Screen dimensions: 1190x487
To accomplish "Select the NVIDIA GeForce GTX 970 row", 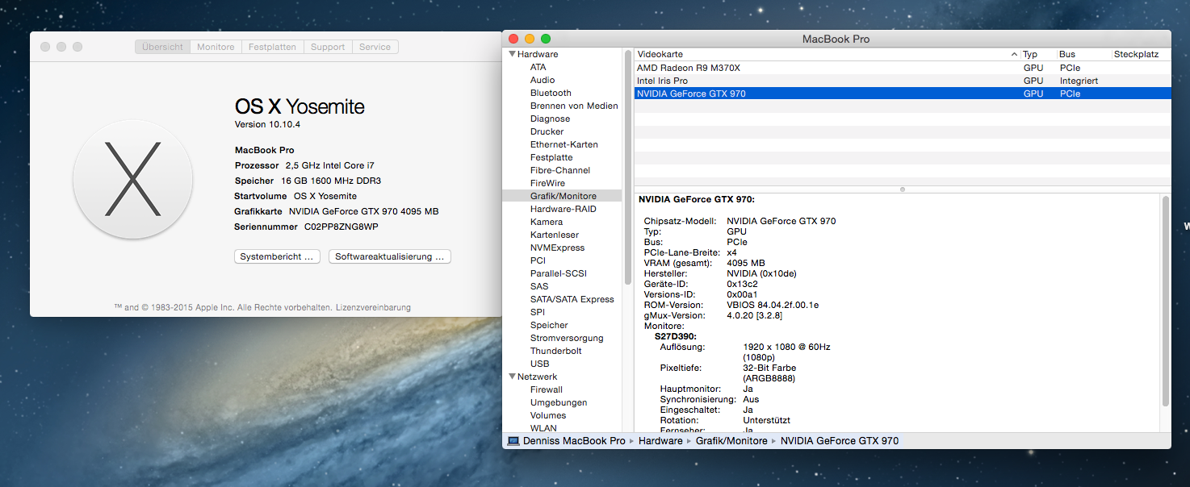I will tap(903, 94).
